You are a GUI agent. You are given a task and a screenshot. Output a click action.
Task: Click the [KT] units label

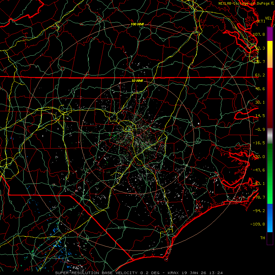coord(261,21)
